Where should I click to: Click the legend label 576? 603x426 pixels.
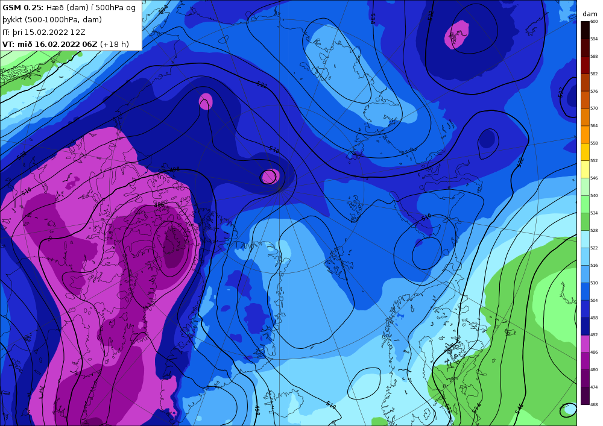594,92
